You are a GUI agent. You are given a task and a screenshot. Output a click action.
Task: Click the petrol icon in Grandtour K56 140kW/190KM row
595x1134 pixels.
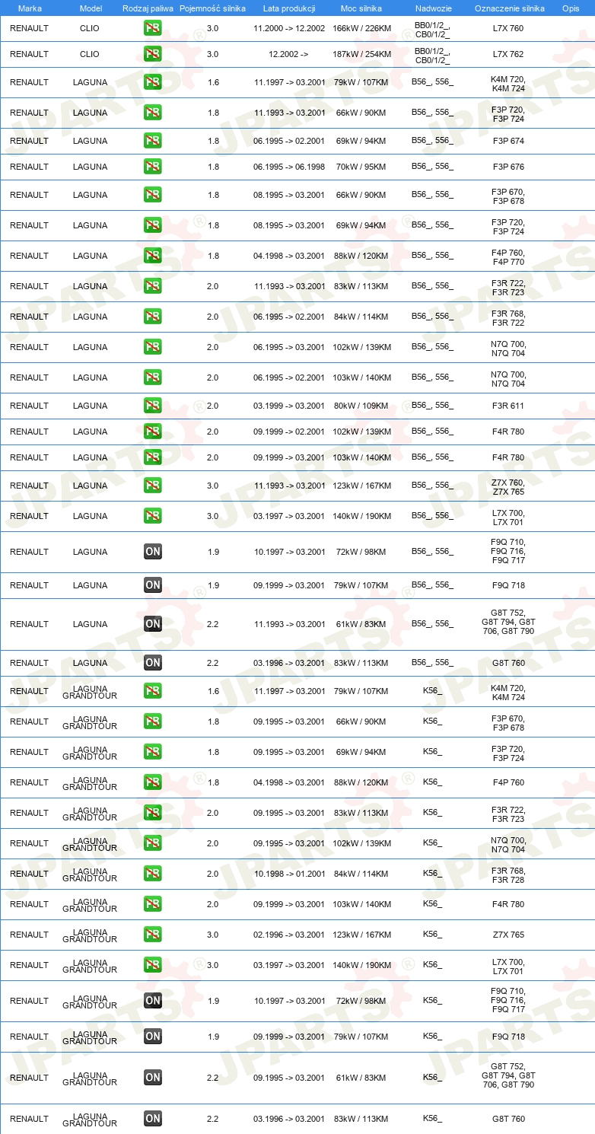152,965
